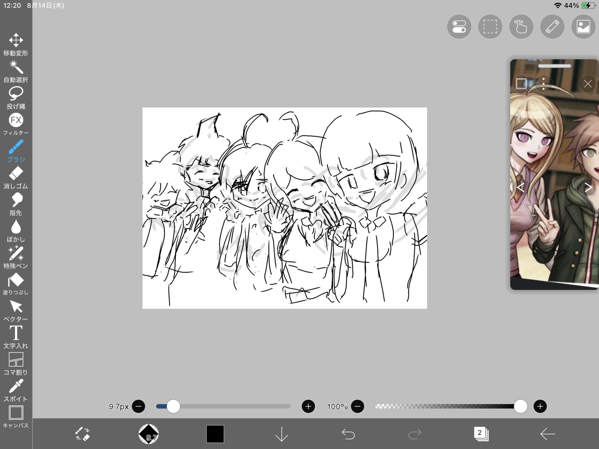This screenshot has height=449, width=599.
Task: Show previous reference image with left chevron
Action: (521, 187)
